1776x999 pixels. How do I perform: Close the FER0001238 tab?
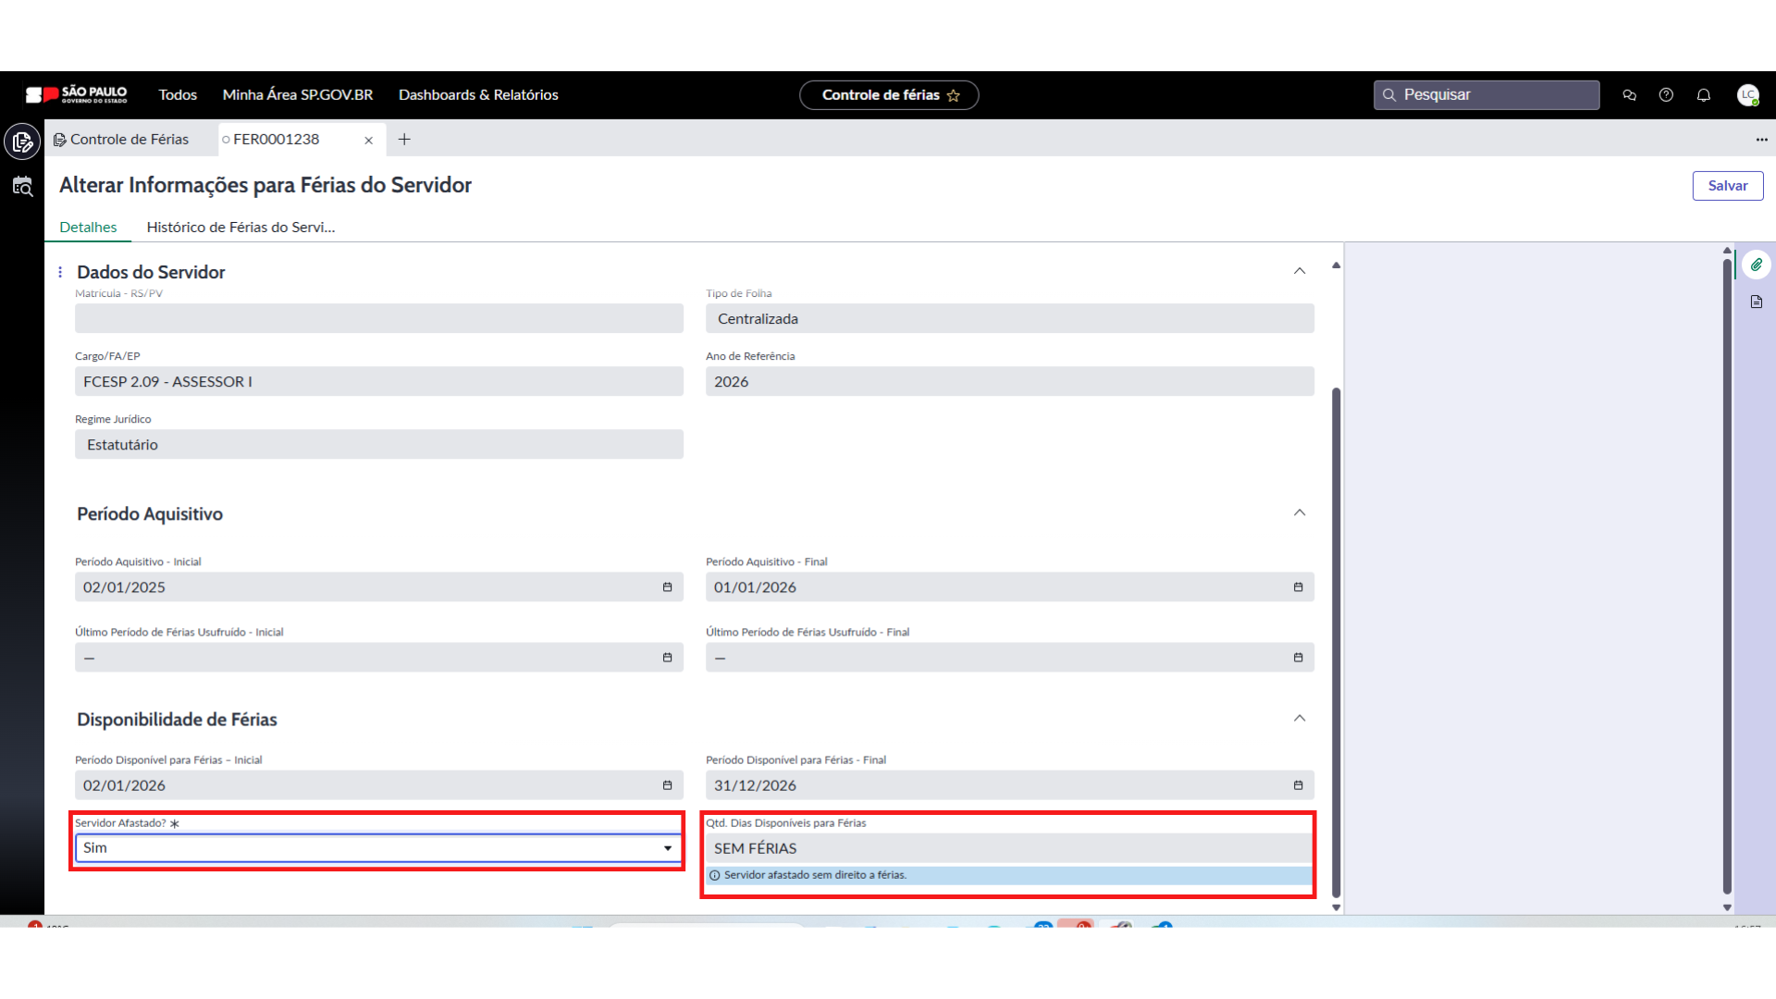click(x=368, y=141)
